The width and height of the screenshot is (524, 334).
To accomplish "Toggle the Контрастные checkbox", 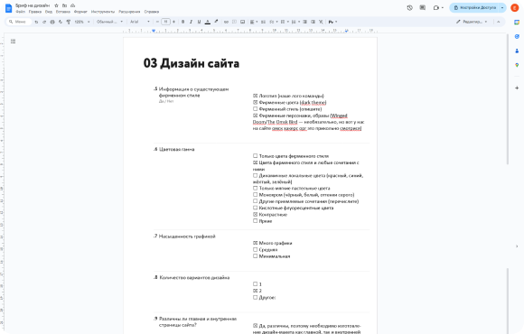I will coord(256,215).
